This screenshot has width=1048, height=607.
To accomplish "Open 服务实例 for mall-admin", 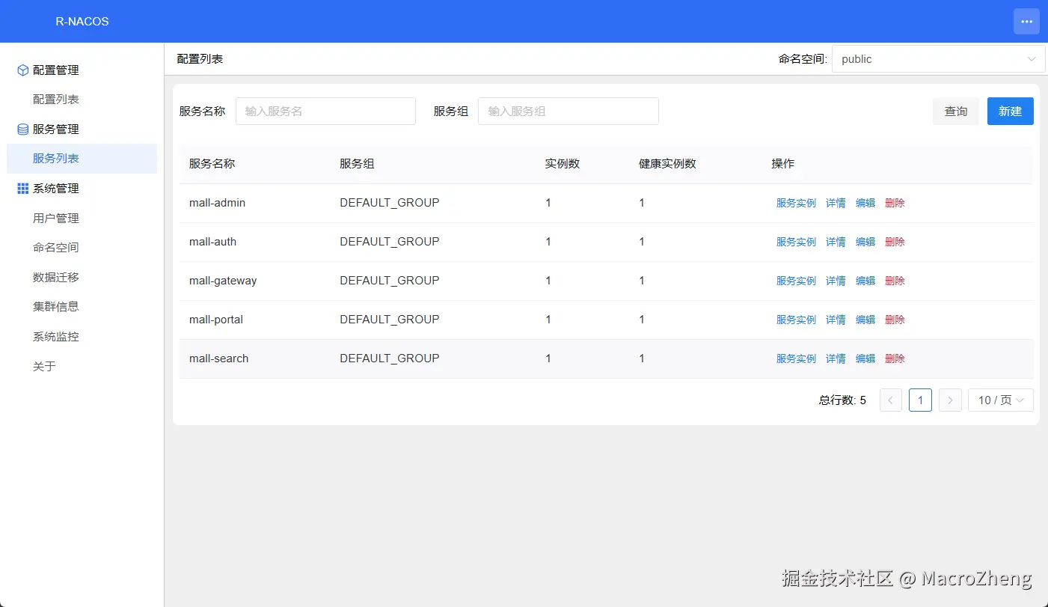I will 796,203.
